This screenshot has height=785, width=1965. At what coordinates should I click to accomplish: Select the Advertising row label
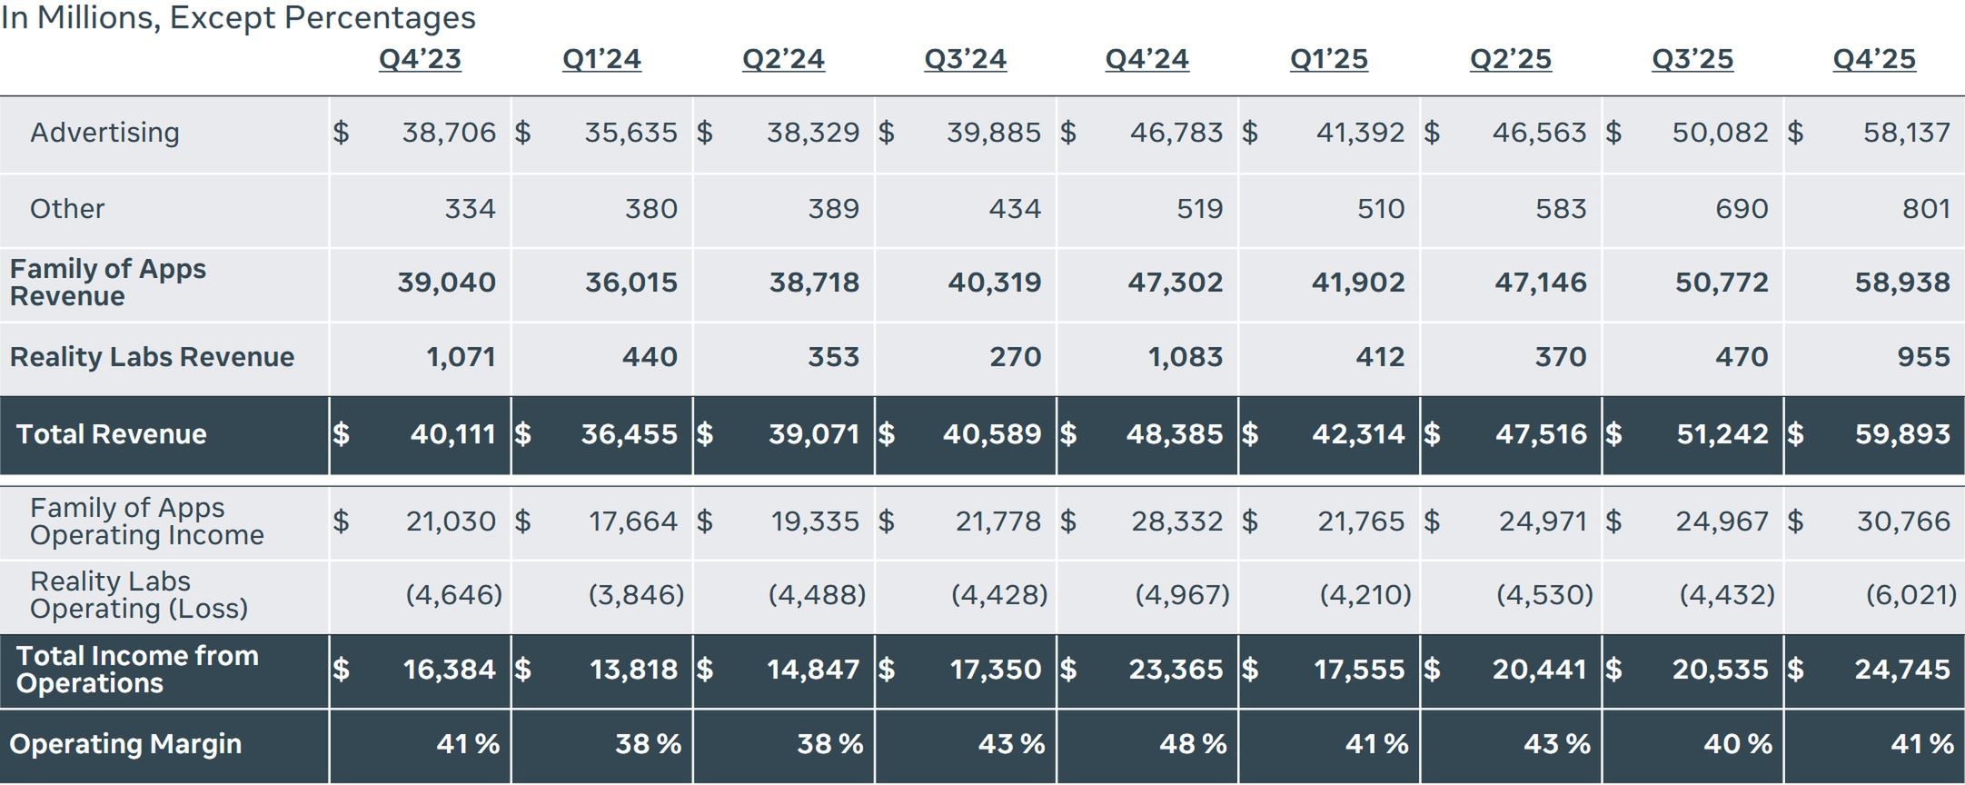[x=104, y=133]
